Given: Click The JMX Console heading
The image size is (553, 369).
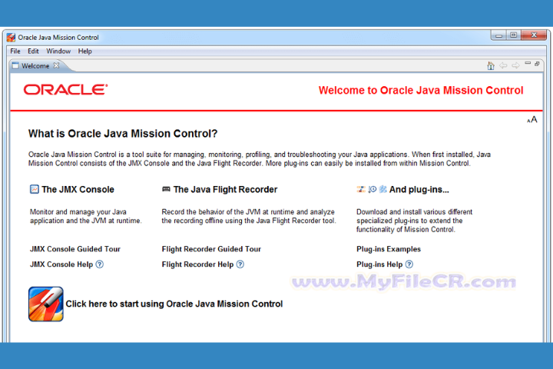Looking at the screenshot, I should coord(78,190).
